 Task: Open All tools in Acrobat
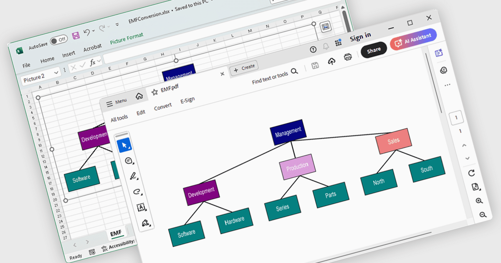click(119, 119)
